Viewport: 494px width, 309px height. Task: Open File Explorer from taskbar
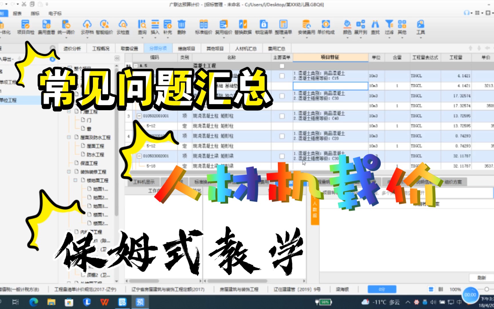tap(51, 302)
